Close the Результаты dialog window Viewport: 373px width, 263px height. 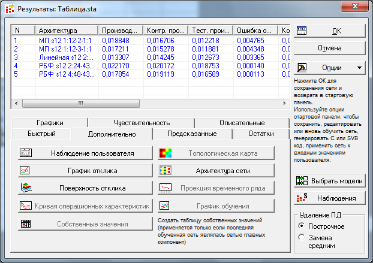click(x=355, y=6)
